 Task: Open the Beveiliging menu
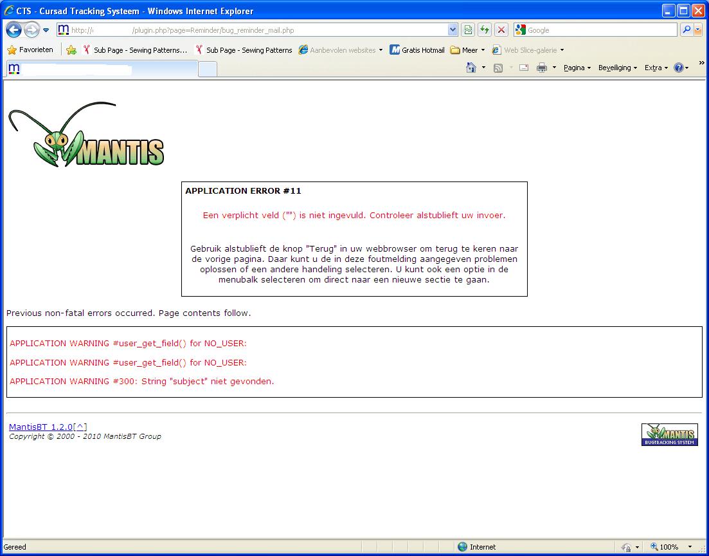coord(617,68)
